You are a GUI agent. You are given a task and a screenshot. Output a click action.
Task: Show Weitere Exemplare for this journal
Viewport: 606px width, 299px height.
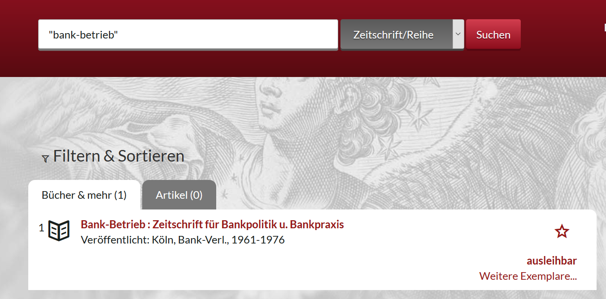[x=528, y=276]
